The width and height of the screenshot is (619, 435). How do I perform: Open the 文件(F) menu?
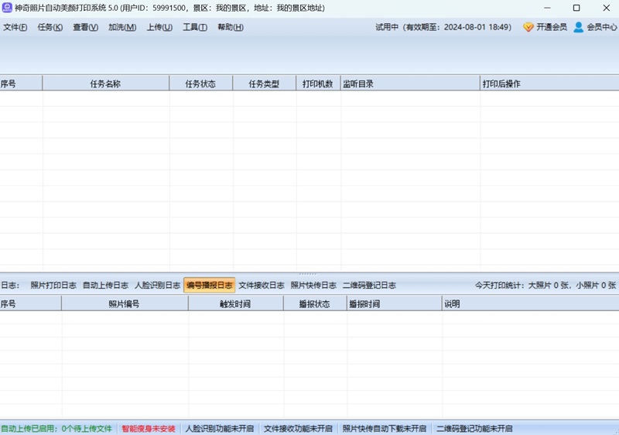pos(15,27)
